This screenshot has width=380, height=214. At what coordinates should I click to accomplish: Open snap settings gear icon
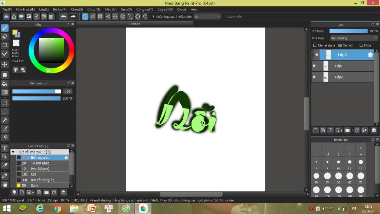pyautogui.click(x=145, y=16)
